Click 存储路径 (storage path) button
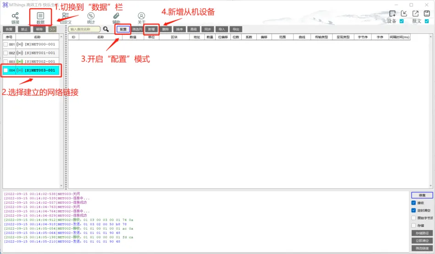 coord(422,233)
